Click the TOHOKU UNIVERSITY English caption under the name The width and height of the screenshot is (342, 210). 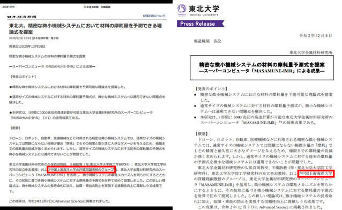pyautogui.click(x=204, y=15)
